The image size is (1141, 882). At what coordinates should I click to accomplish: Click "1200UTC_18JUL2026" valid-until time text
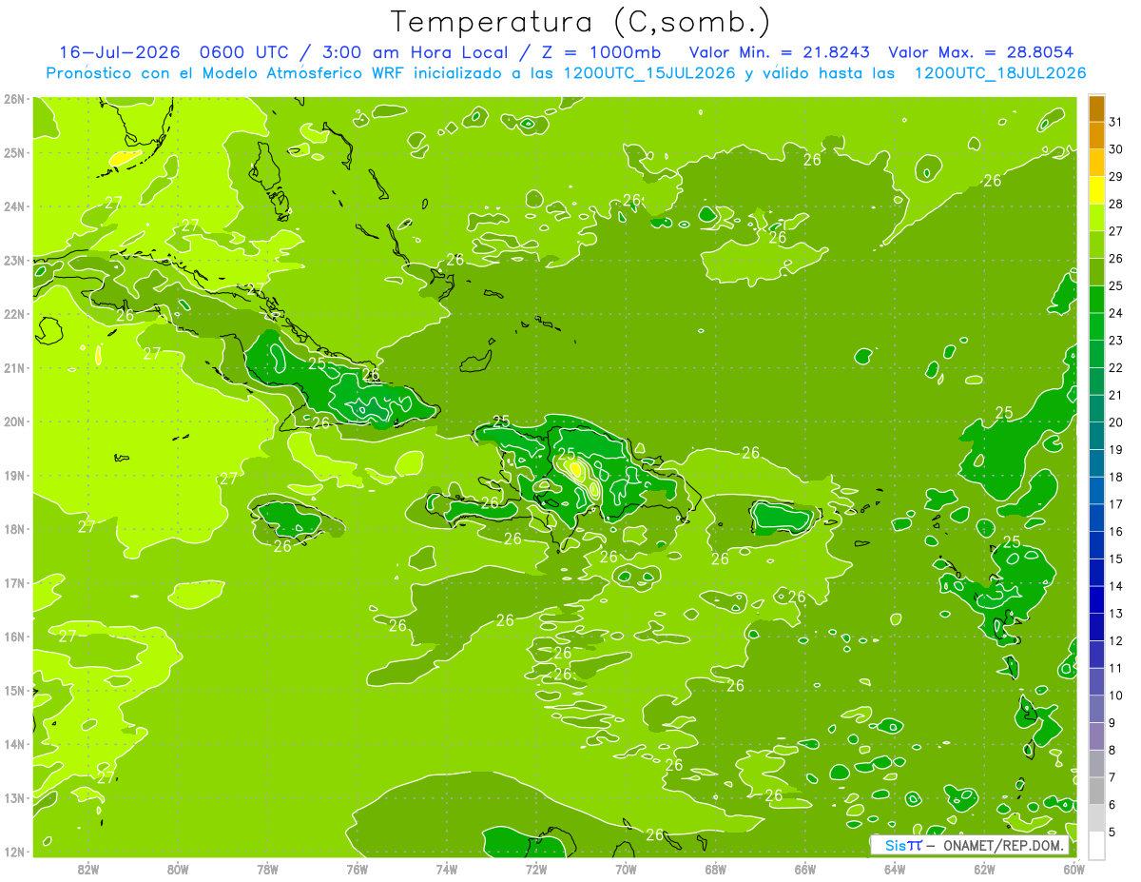999,73
